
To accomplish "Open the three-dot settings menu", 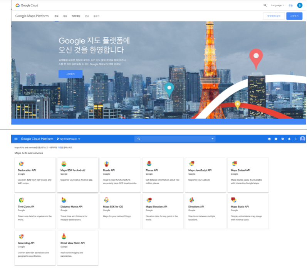I will [296, 139].
